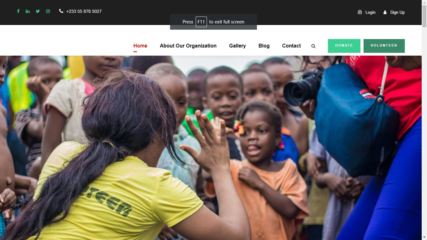The height and width of the screenshot is (240, 427).
Task: Click the Sign Up link
Action: pos(397,12)
